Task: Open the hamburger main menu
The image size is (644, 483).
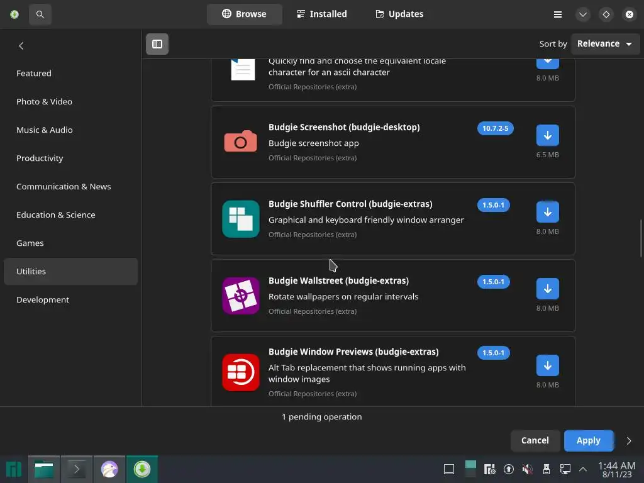Action: click(558, 14)
